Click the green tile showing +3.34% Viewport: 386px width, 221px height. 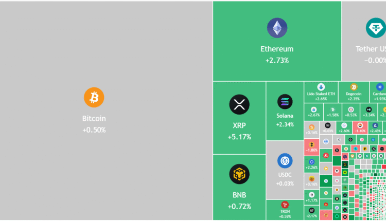369,111
